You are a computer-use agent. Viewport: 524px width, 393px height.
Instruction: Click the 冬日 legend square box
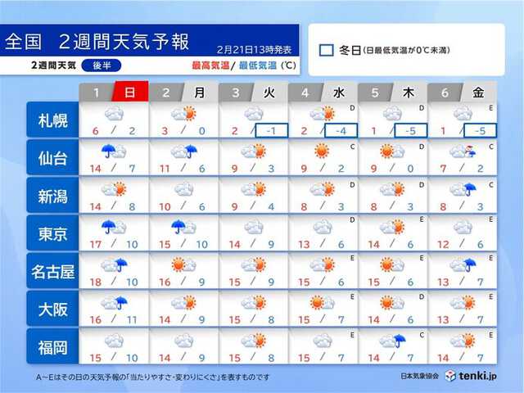[x=326, y=51]
